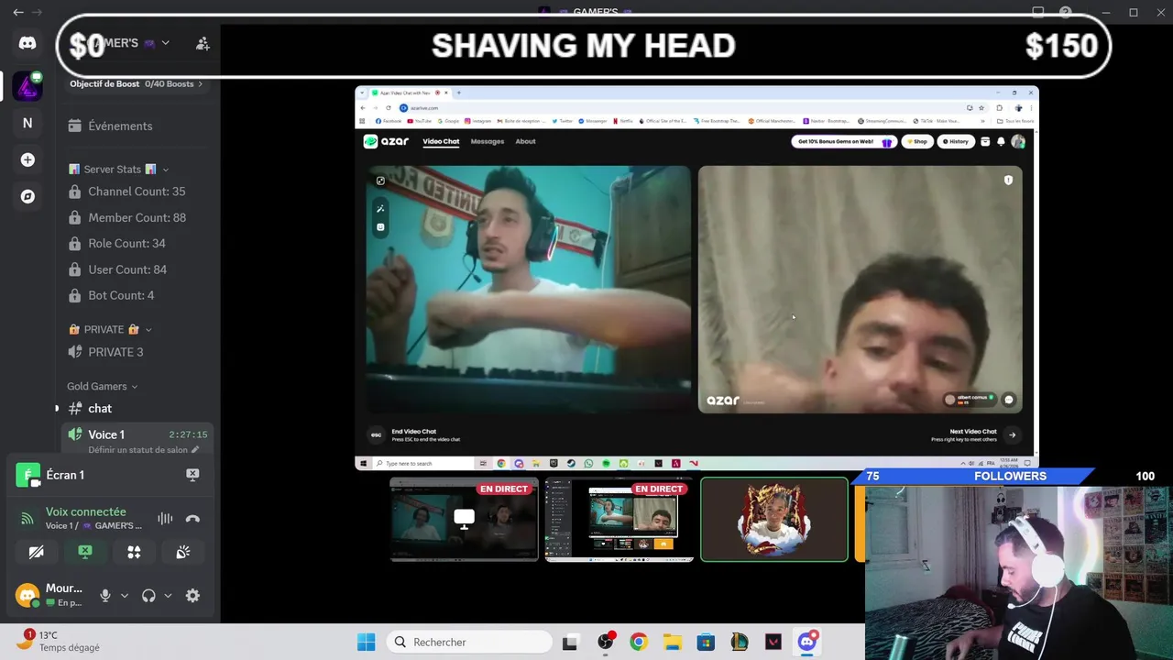
Task: End video chat with the ESC button
Action: coord(376,435)
